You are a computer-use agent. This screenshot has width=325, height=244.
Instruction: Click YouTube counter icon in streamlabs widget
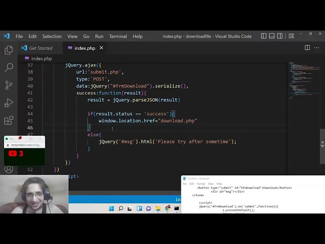coord(13,154)
